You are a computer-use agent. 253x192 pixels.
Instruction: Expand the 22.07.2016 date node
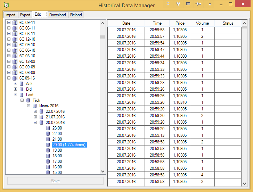click(35, 111)
